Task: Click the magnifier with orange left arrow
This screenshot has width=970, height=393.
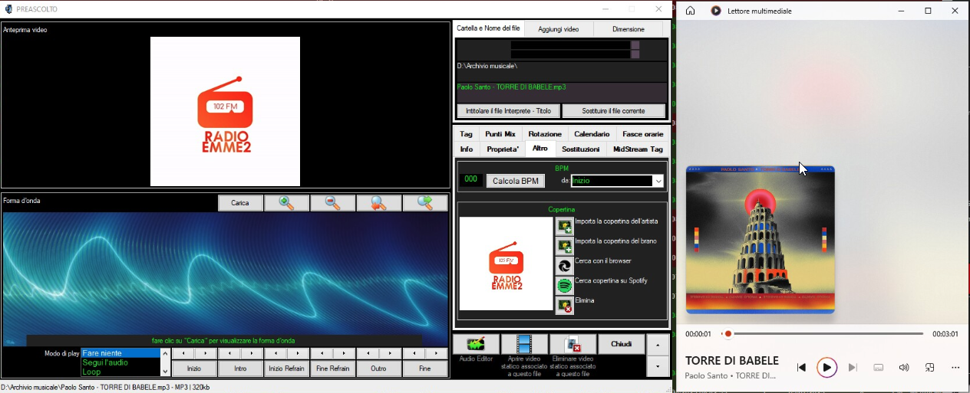Action: click(379, 203)
